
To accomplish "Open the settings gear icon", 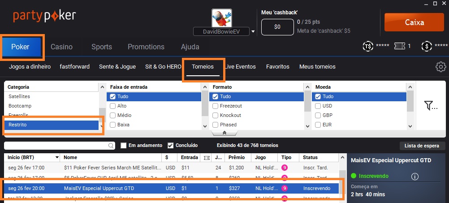I will [x=440, y=67].
